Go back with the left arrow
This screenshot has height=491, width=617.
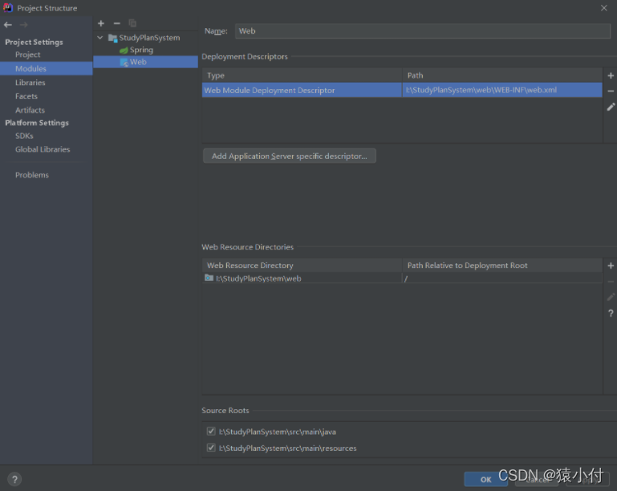pos(8,25)
